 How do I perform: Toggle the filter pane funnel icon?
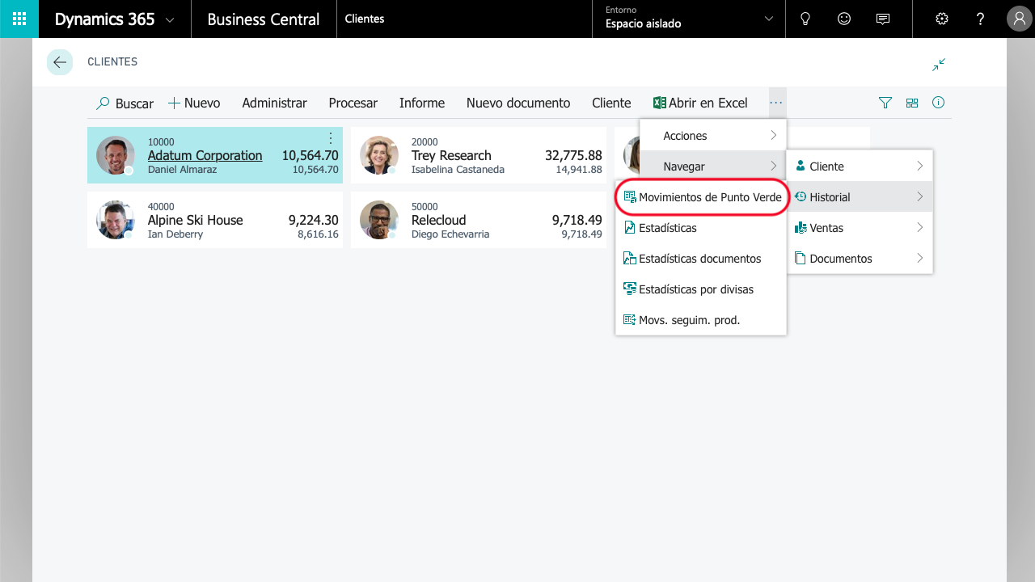885,103
